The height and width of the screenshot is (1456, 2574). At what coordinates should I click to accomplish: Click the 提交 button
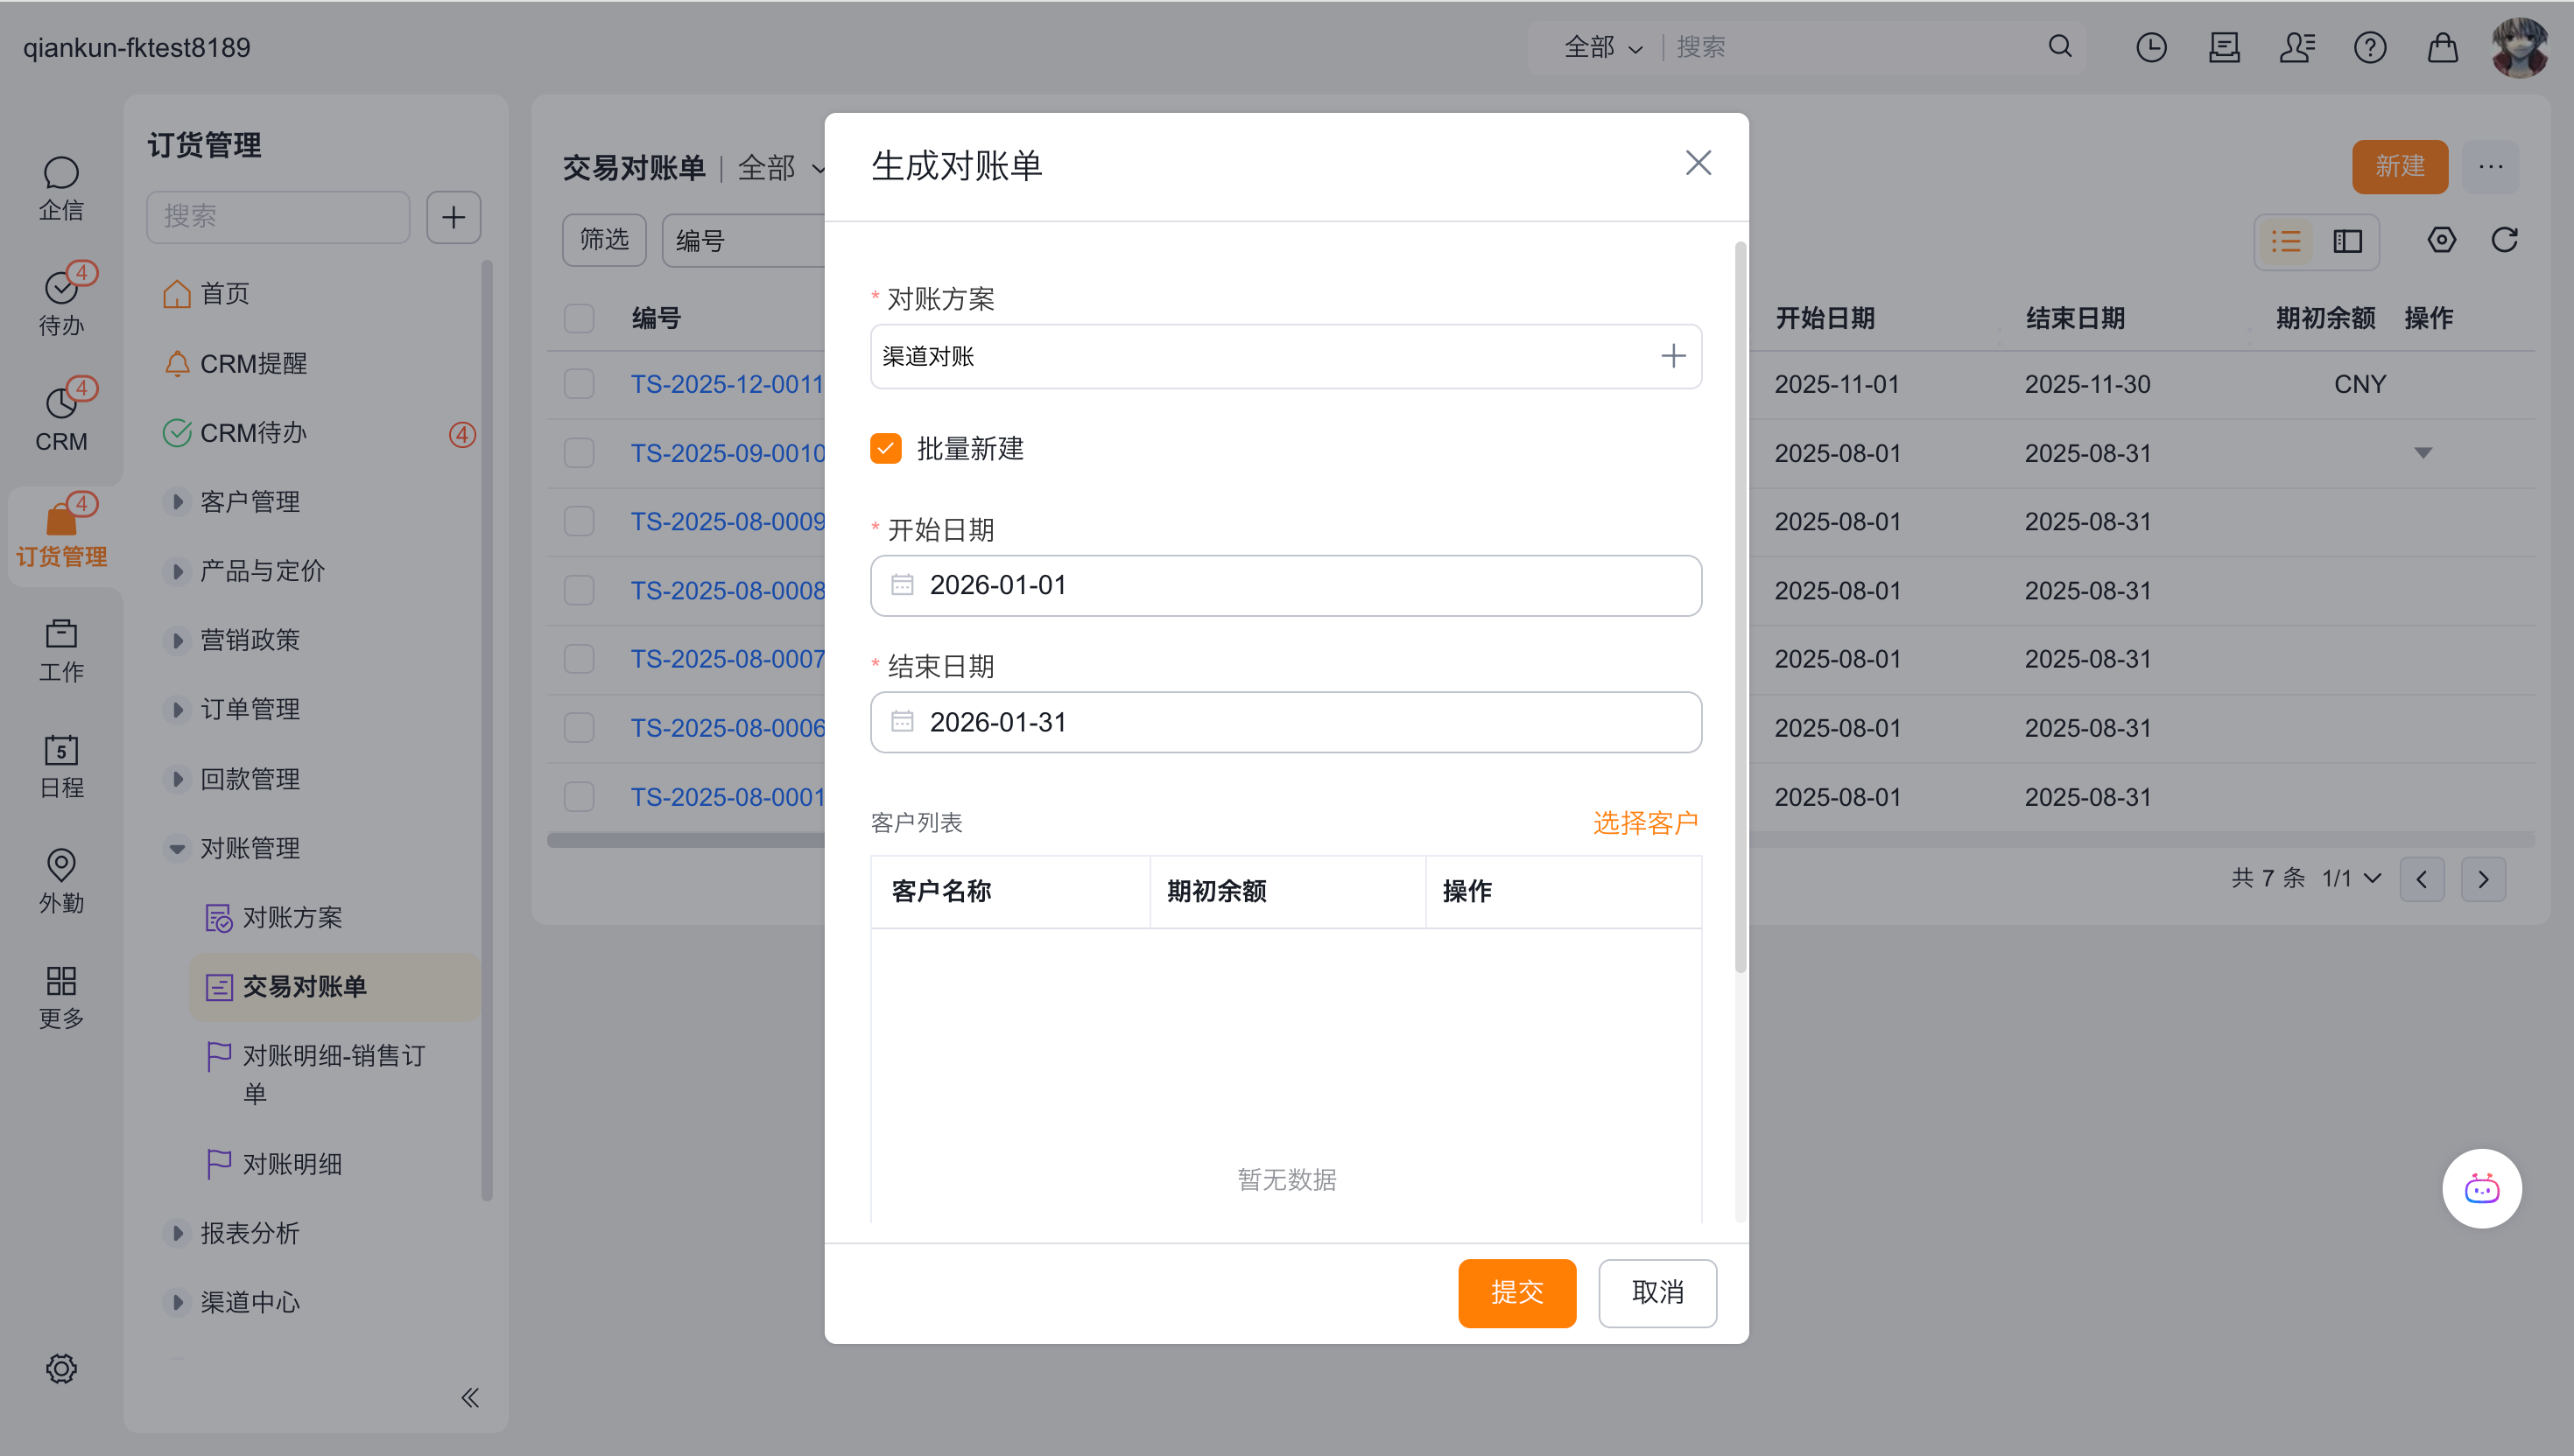[1516, 1292]
